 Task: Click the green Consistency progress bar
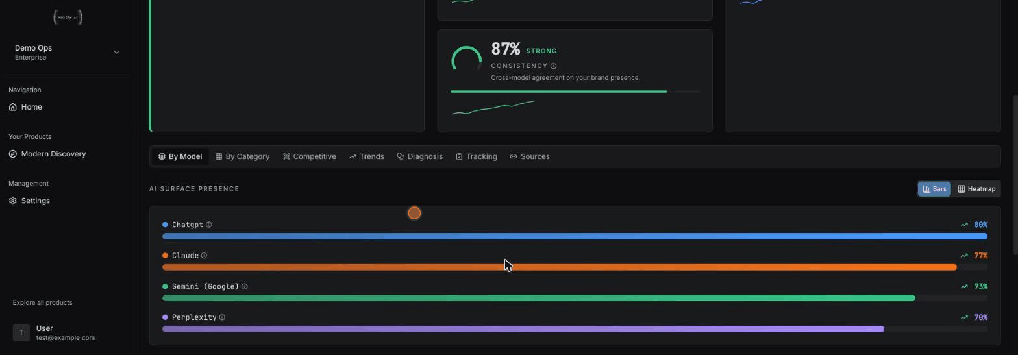558,92
